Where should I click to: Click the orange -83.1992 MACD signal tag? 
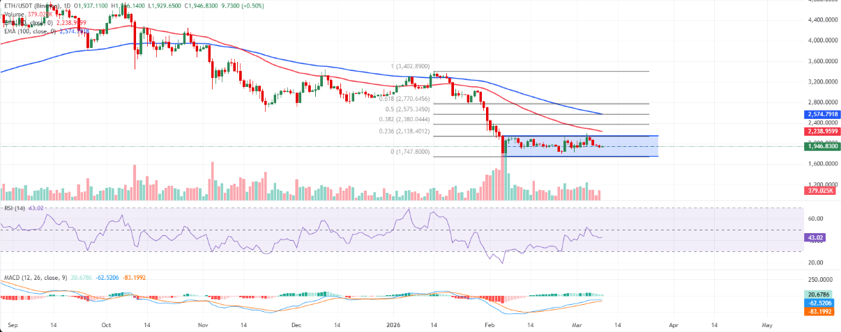pos(820,313)
